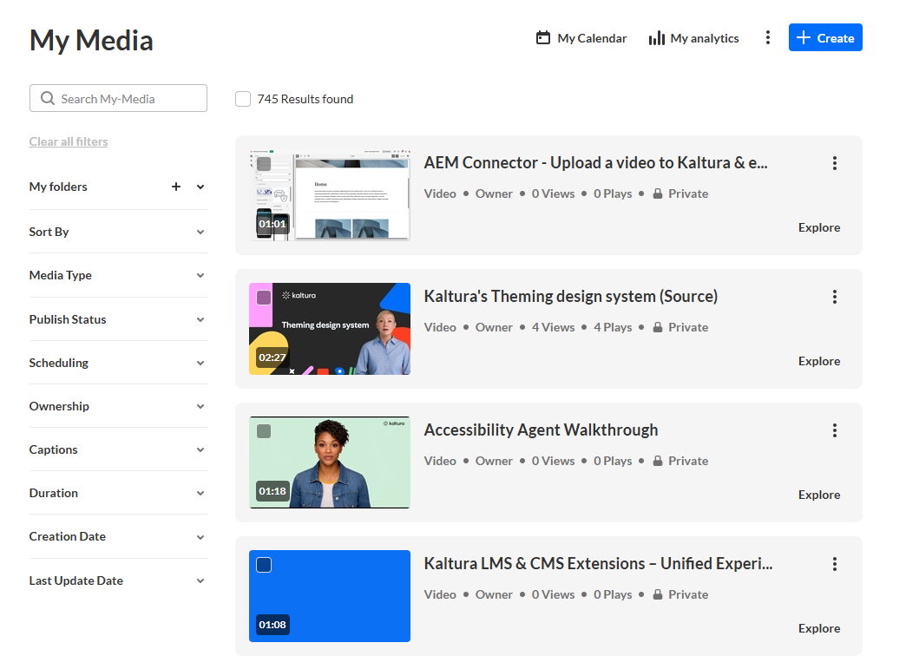Screen dimensions: 906x669
Task: Open the Accessibility Agent Walkthrough title
Action: [x=541, y=430]
